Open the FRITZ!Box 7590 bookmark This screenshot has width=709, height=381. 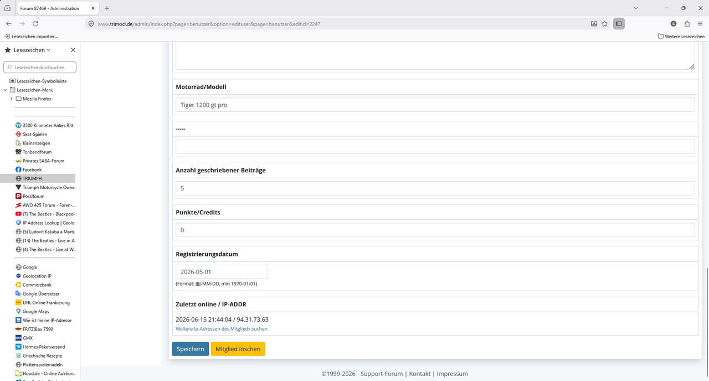pos(34,329)
